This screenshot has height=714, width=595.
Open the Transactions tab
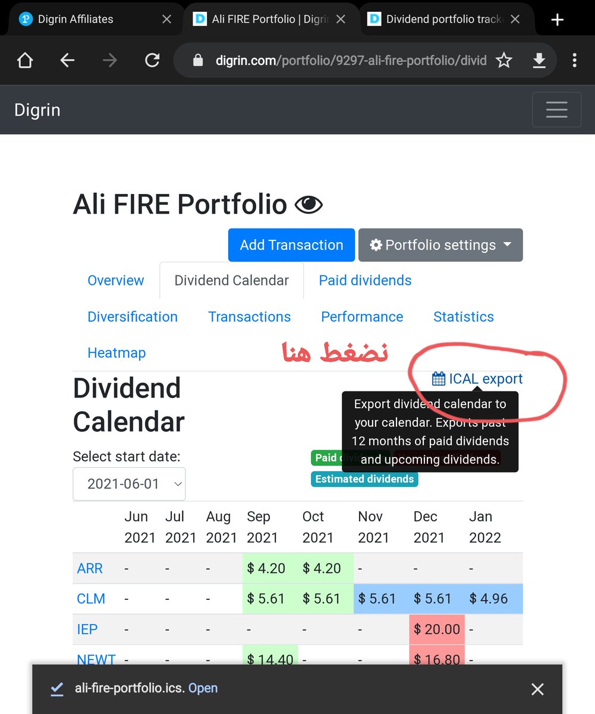[x=250, y=317]
